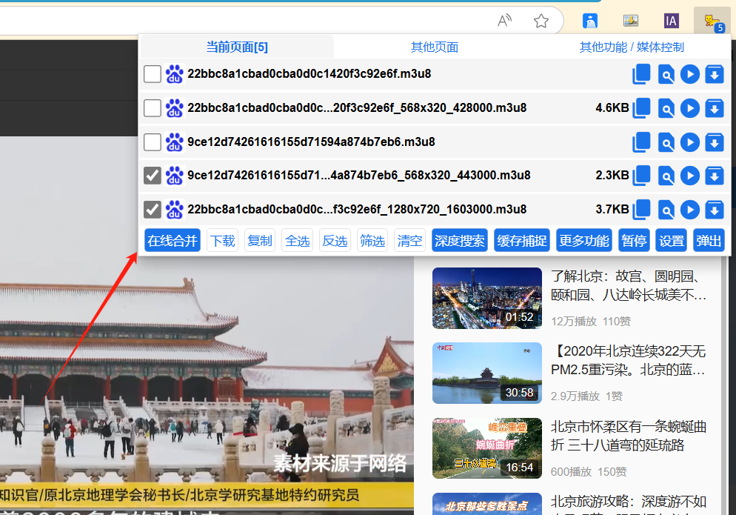Switch to 当前页面[5] tab
The image size is (736, 515).
point(237,47)
